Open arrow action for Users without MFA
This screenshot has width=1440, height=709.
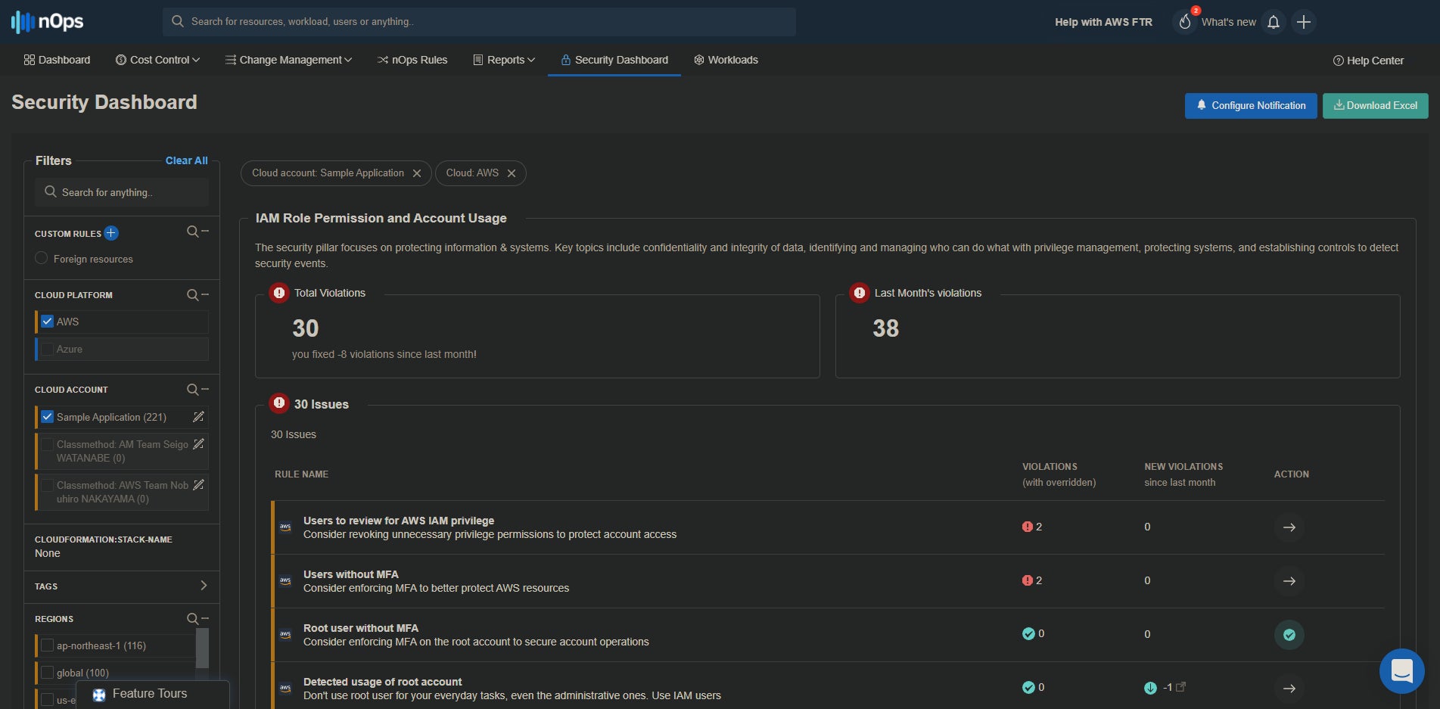click(1289, 581)
